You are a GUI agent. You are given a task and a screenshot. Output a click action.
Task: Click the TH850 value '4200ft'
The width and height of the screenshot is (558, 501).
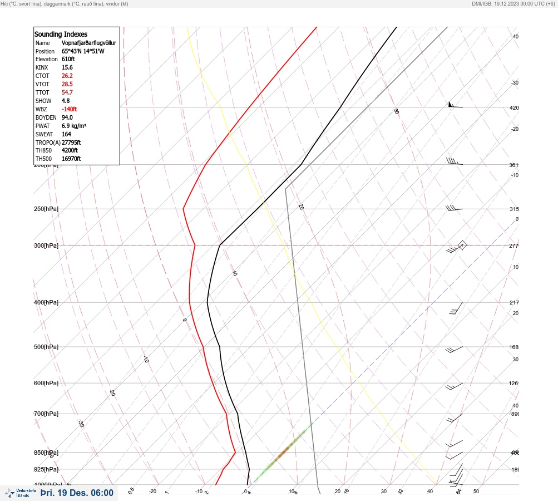click(70, 150)
